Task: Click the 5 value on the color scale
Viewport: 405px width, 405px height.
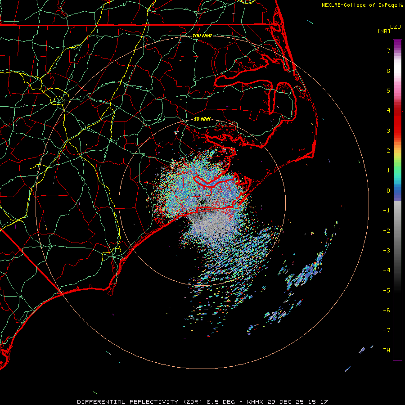Action: click(x=388, y=90)
